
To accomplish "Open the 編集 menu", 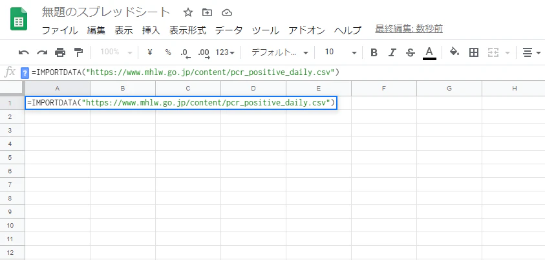I will pos(96,30).
